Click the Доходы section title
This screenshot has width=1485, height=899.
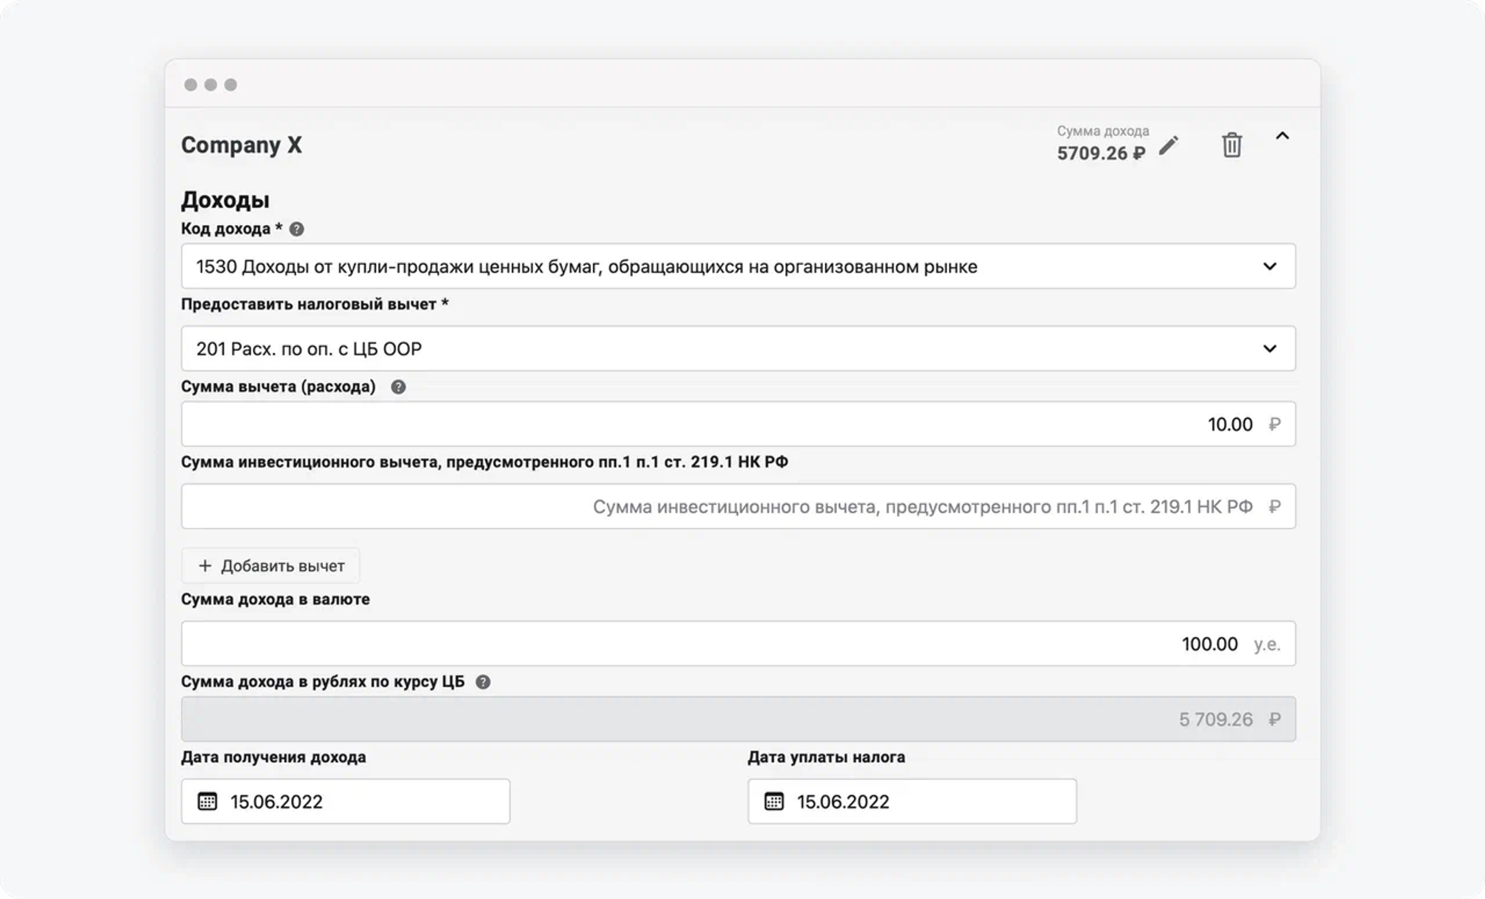click(225, 200)
